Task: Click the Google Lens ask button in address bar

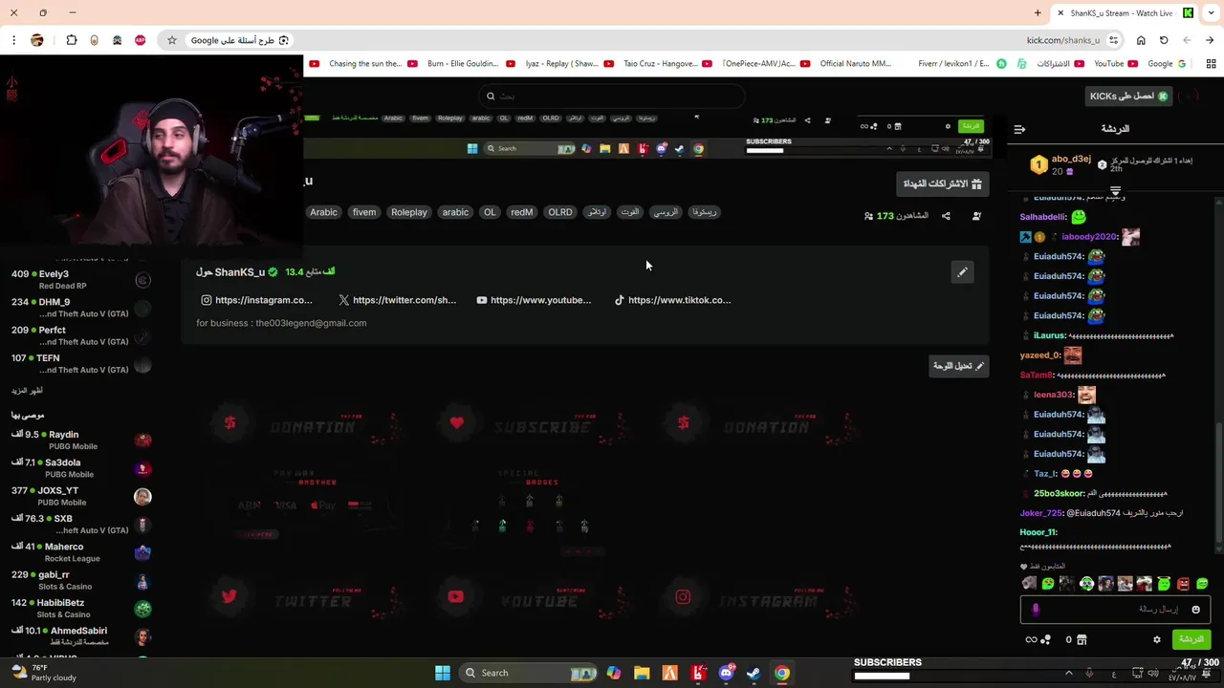Action: 240,40
